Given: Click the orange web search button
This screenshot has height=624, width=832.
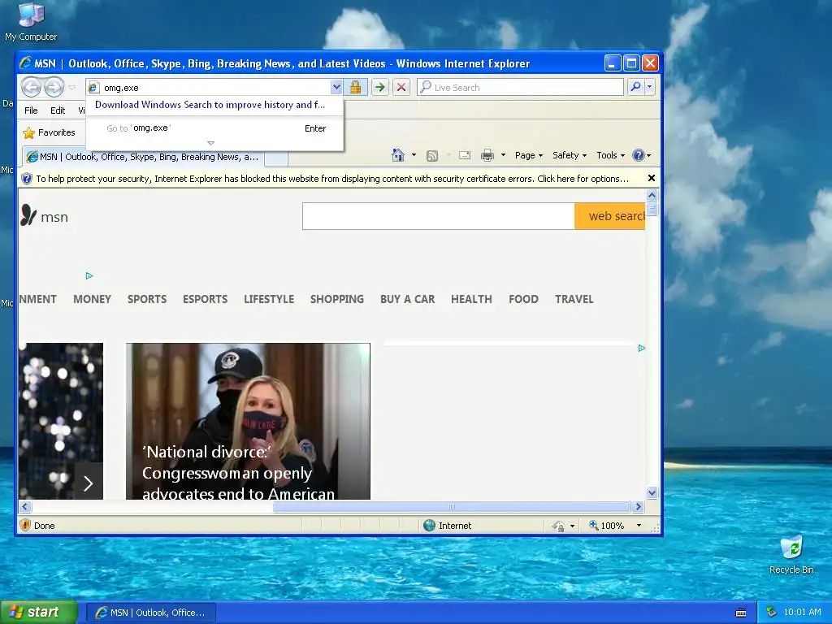Looking at the screenshot, I should click(609, 216).
